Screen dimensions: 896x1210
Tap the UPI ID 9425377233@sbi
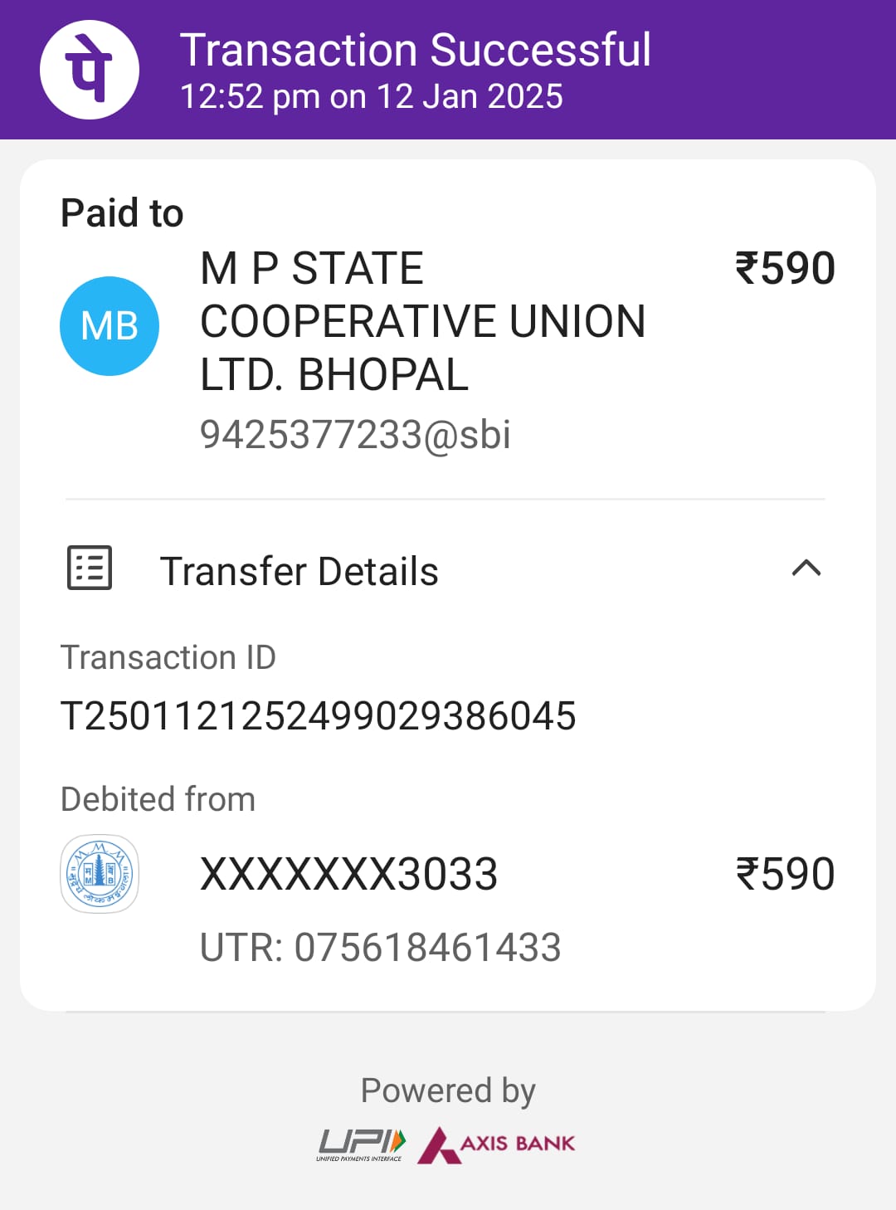pyautogui.click(x=355, y=435)
